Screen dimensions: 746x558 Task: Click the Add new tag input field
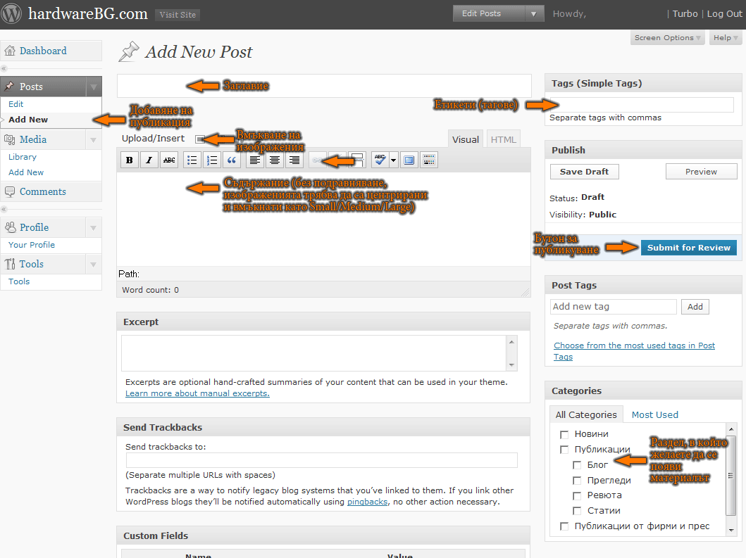tap(614, 307)
